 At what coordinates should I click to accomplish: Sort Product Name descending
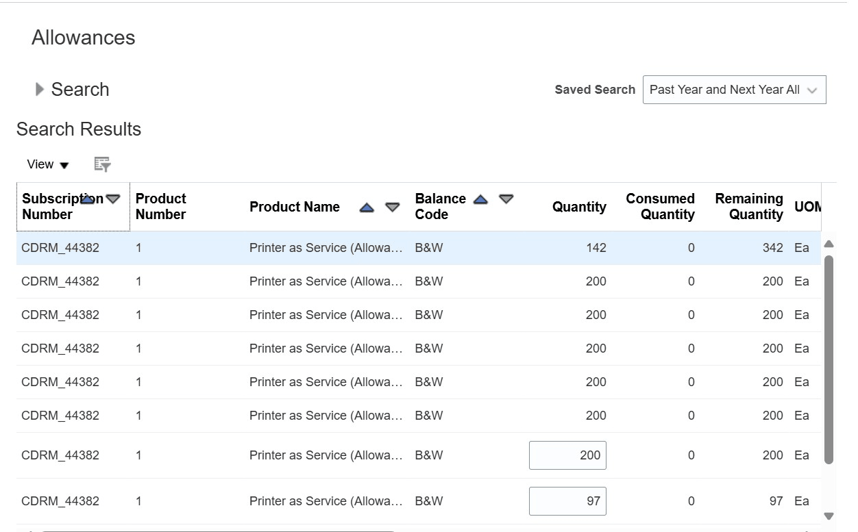(x=392, y=207)
